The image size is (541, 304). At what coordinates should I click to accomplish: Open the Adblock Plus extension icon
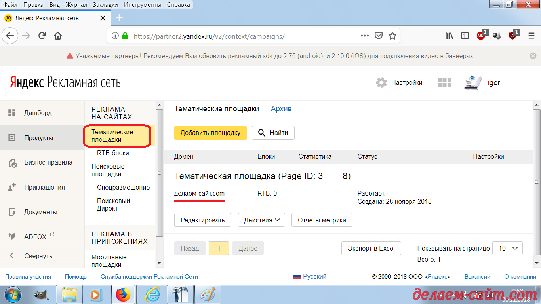click(482, 35)
